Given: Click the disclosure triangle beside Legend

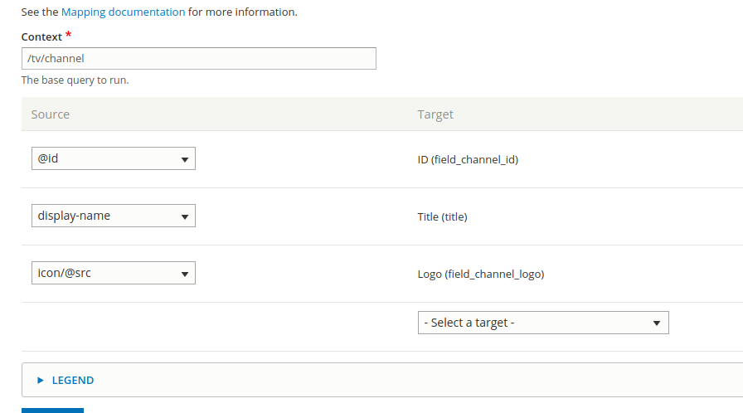Looking at the screenshot, I should [41, 381].
